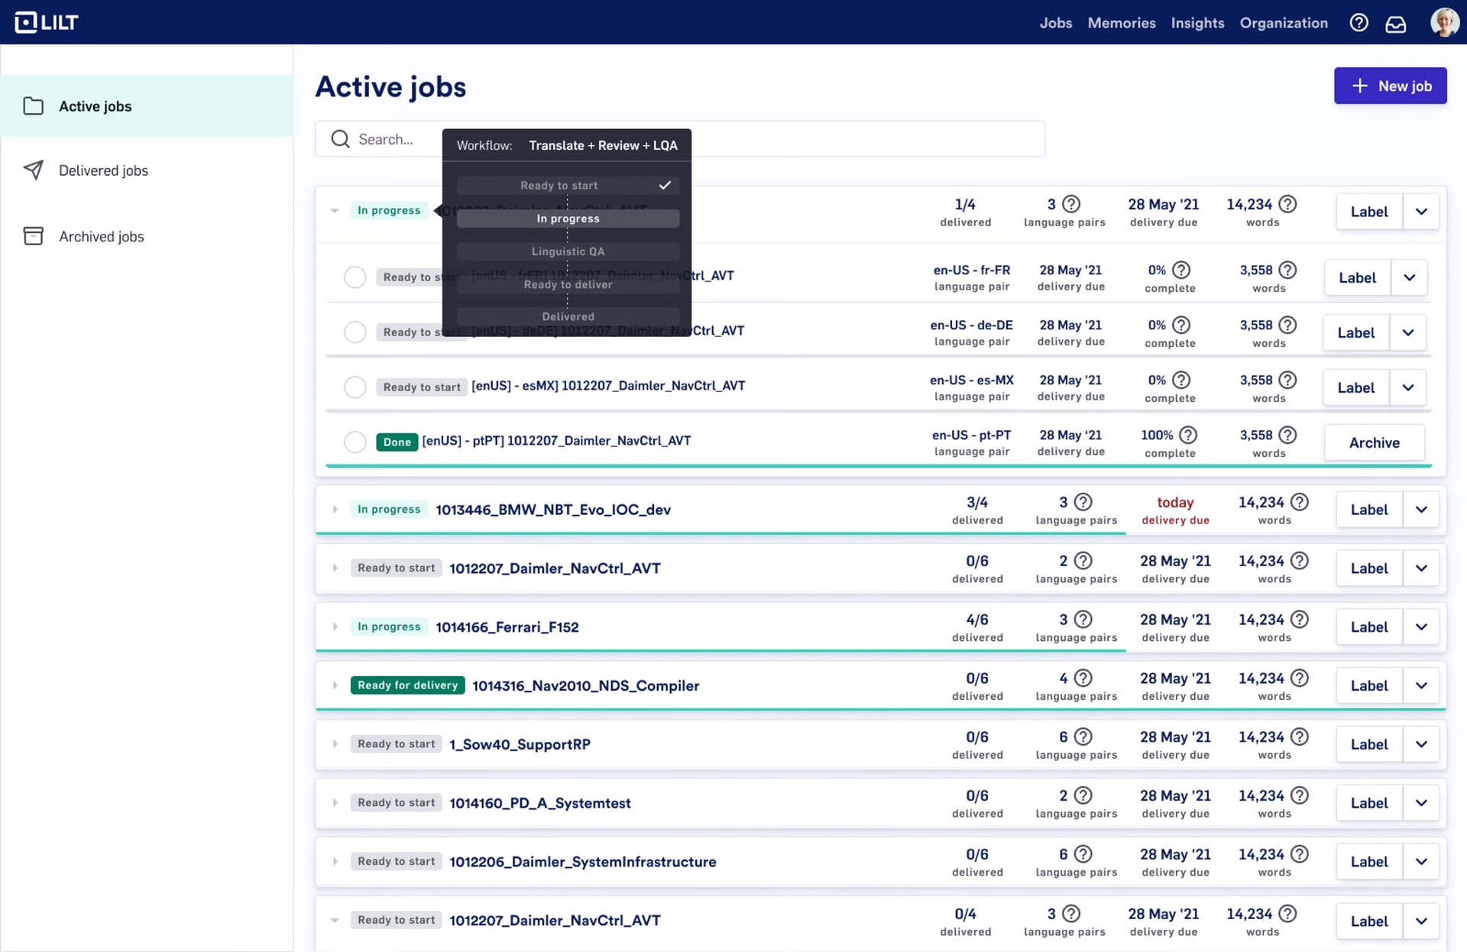Click Label button for de-DE subjob
The image size is (1467, 952).
(x=1355, y=332)
